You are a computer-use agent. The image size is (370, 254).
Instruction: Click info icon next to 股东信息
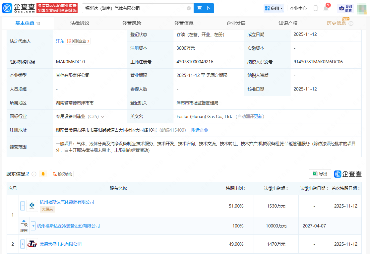pyautogui.click(x=34, y=174)
